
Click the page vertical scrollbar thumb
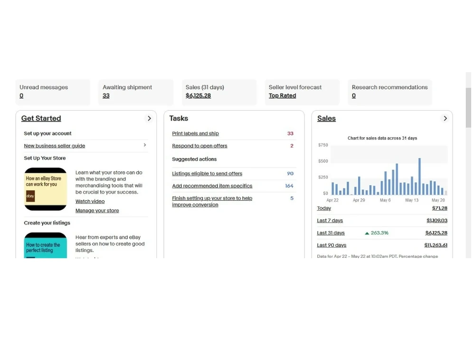[468, 107]
